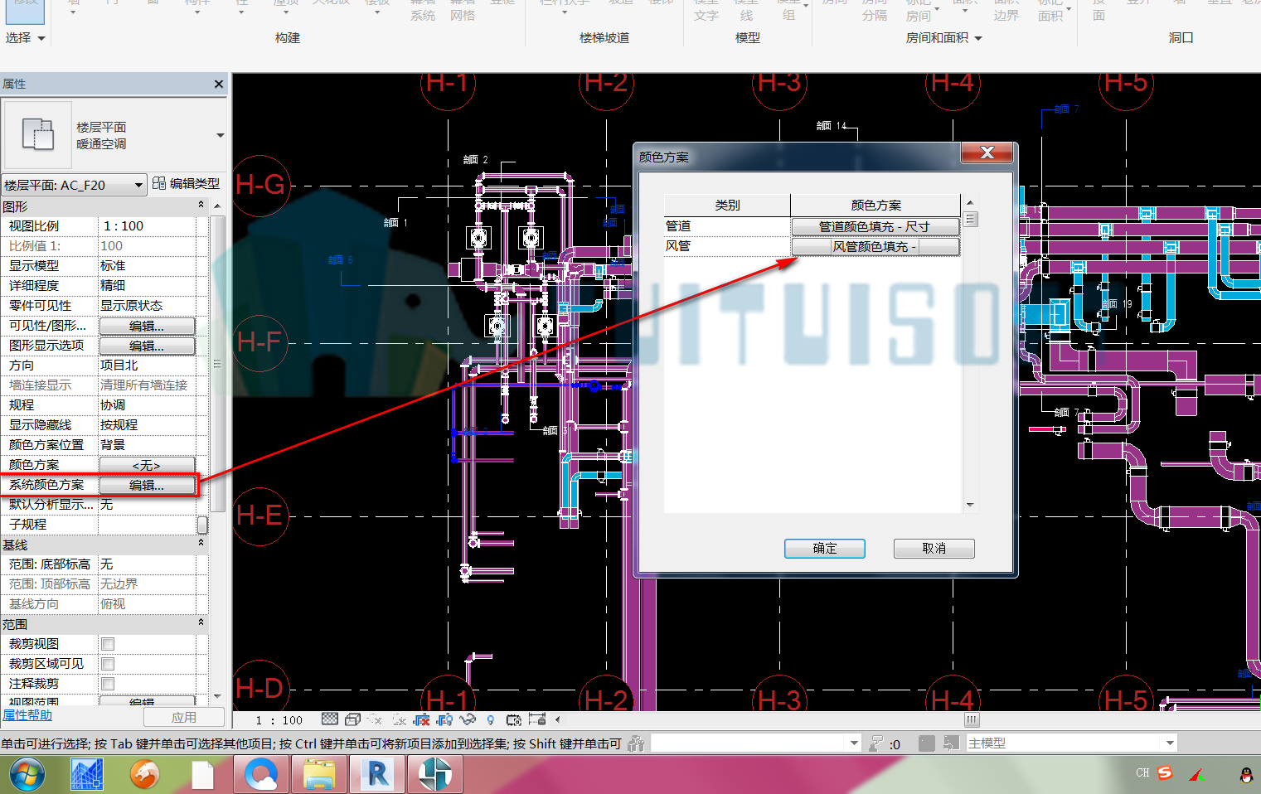This screenshot has height=794, width=1261.
Task: Open the detail level control in view bar
Action: (330, 719)
